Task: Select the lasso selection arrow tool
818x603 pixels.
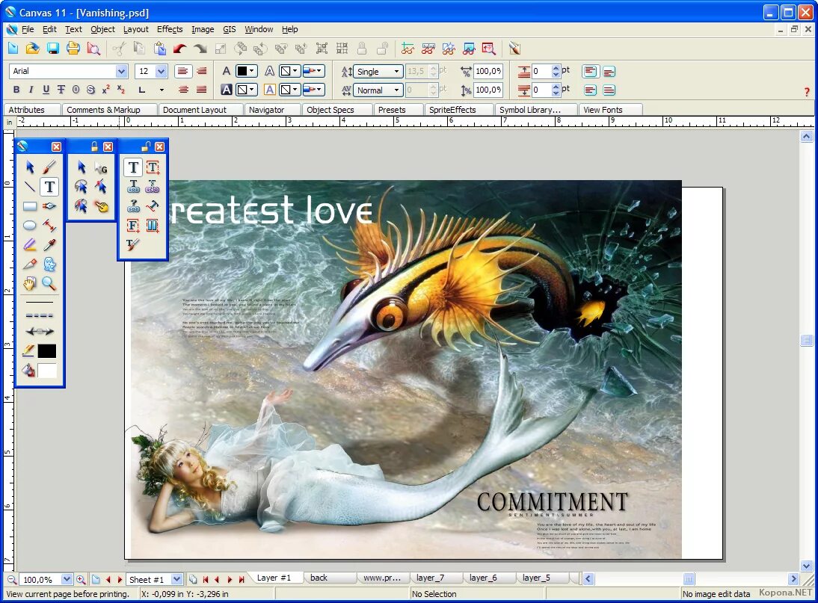Action: [x=81, y=186]
